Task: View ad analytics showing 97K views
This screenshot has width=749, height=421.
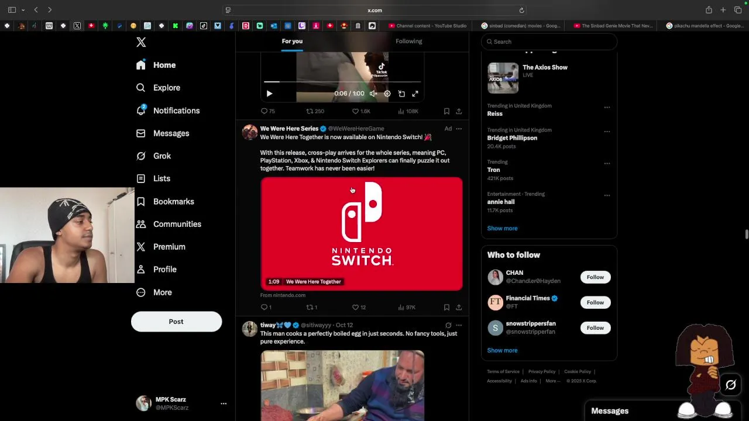Action: click(407, 307)
